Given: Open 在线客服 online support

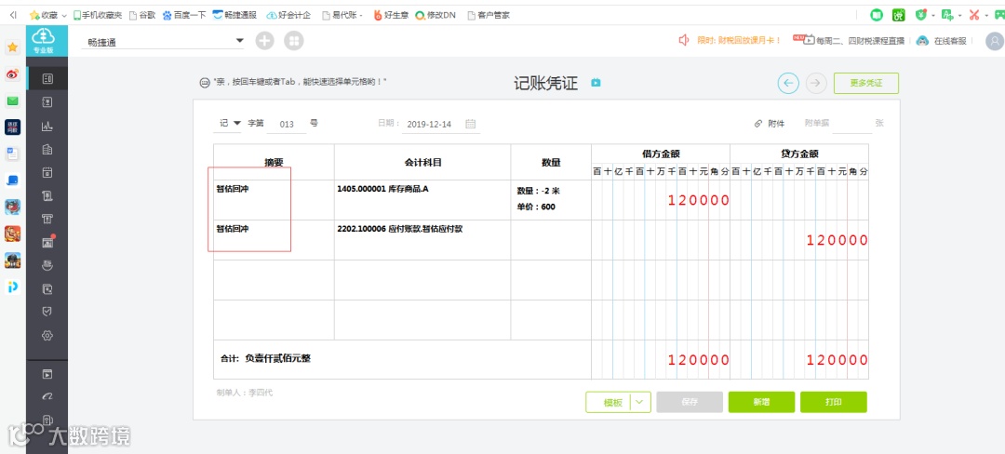Looking at the screenshot, I should (x=950, y=40).
